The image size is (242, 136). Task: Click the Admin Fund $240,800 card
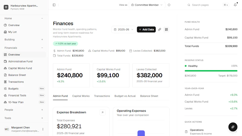(71, 75)
